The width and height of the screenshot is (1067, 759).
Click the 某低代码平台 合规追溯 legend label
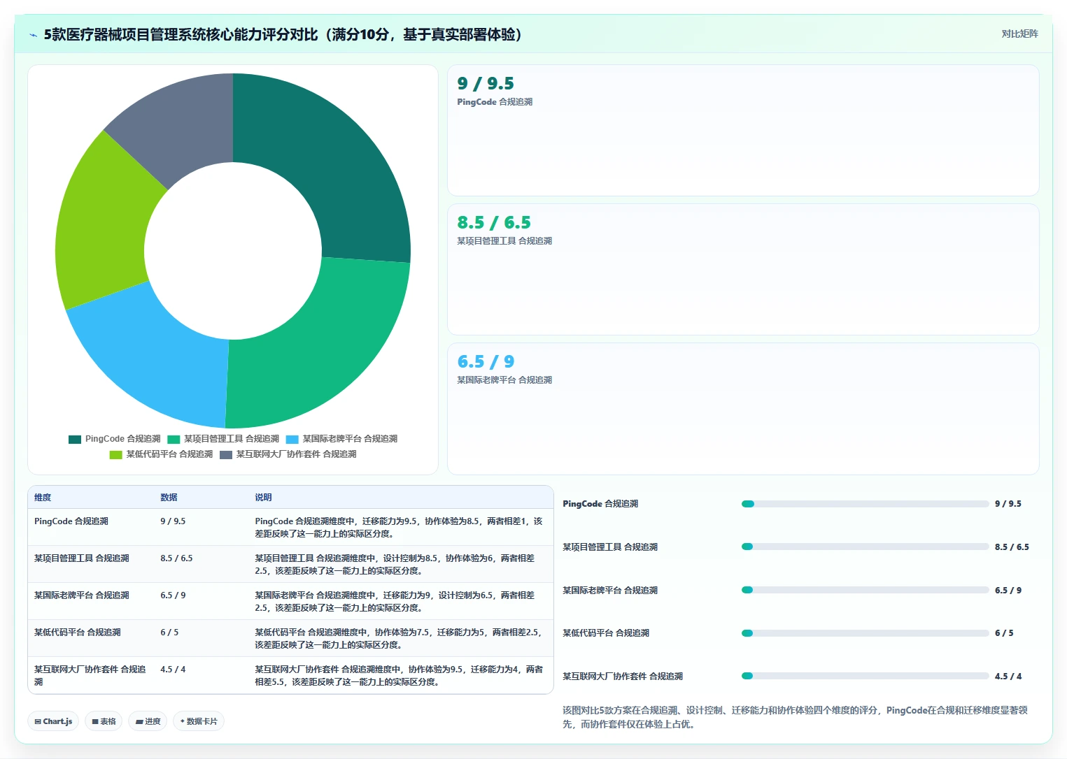(169, 454)
